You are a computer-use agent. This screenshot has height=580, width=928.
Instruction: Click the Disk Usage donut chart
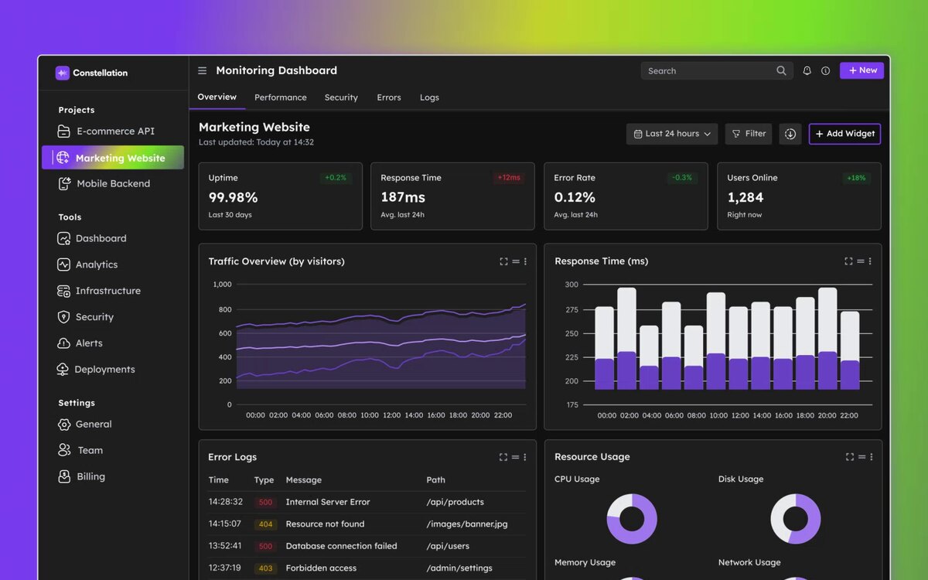tap(796, 519)
